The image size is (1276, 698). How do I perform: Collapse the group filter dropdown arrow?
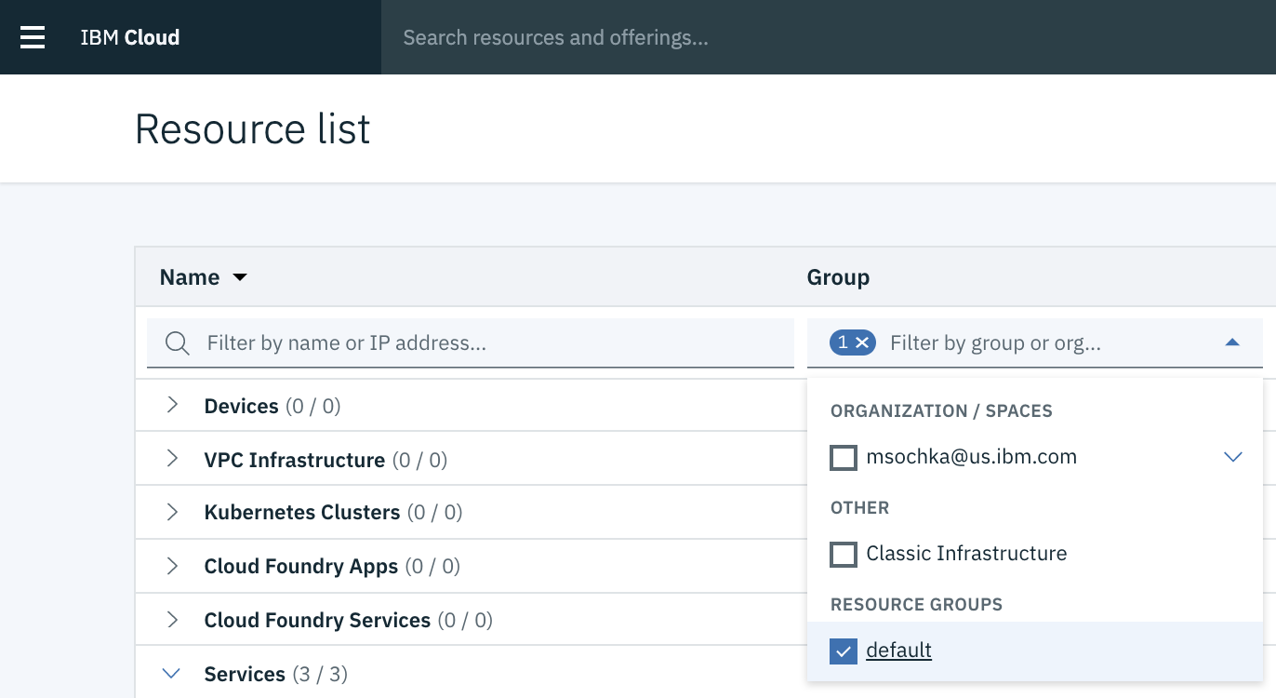click(1232, 342)
